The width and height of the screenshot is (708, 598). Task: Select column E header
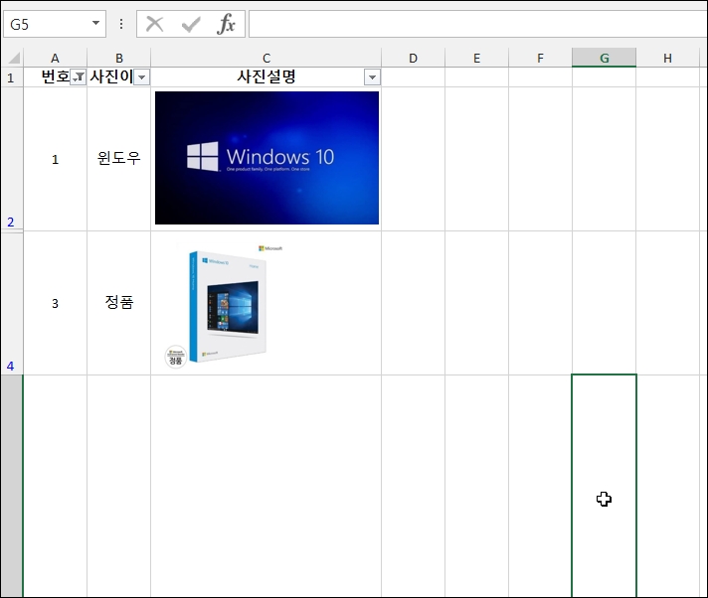point(477,58)
